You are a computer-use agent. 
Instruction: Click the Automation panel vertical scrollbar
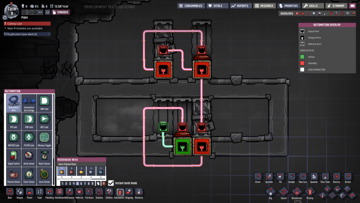54,139
